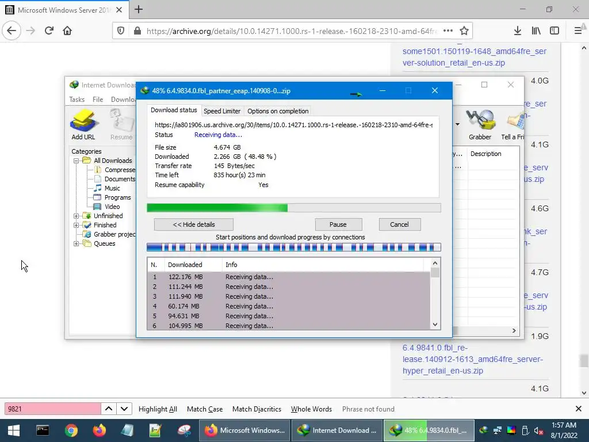Toggle Match Case in the find bar
The height and width of the screenshot is (442, 589).
205,409
